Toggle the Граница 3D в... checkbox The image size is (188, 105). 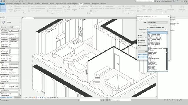click(10, 60)
